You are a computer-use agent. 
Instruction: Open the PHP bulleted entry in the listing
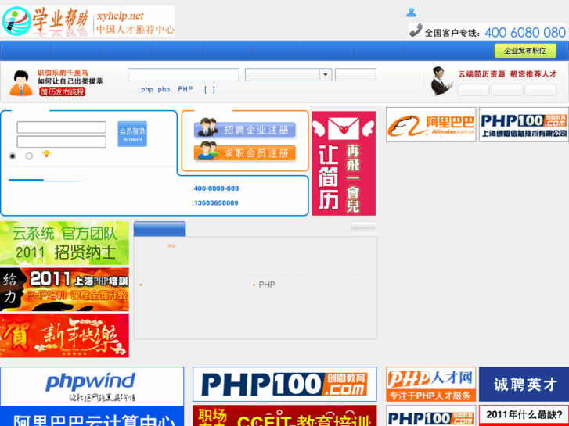click(267, 285)
